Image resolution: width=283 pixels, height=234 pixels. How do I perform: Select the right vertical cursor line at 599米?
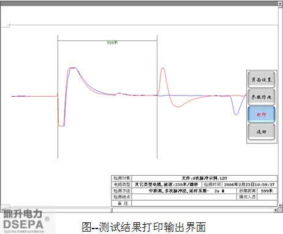[x=157, y=97]
